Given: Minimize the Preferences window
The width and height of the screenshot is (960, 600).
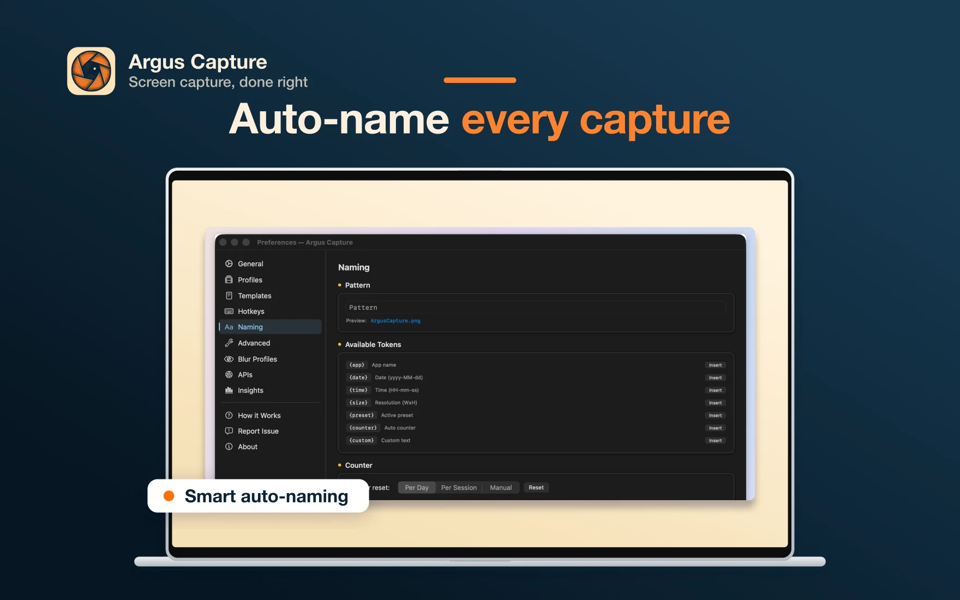Looking at the screenshot, I should click(x=235, y=242).
